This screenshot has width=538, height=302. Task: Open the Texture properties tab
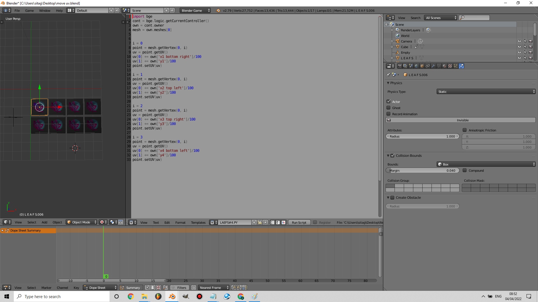pos(450,66)
